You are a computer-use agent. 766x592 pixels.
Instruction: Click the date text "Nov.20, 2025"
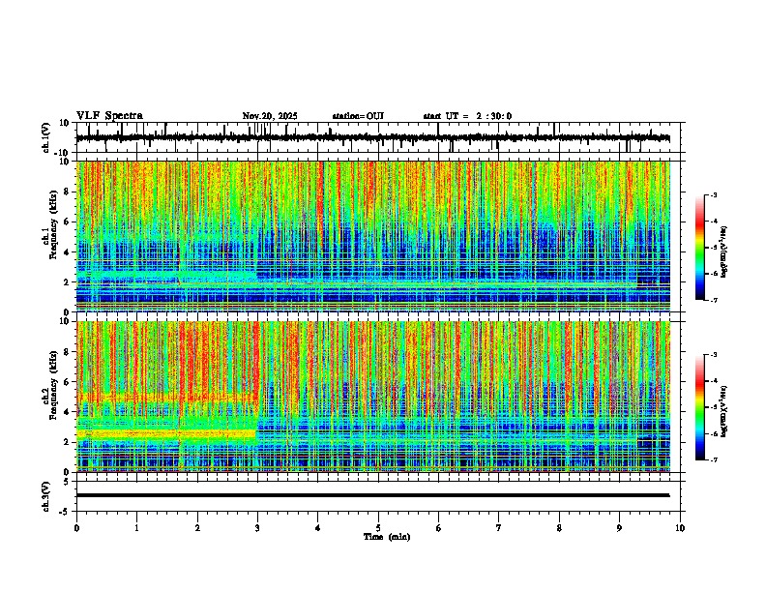point(270,116)
